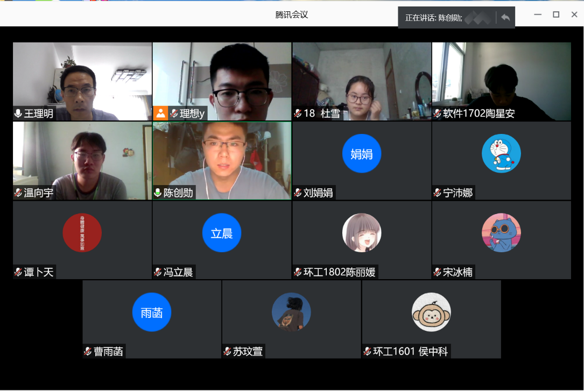Click the muted mic icon beside 宁沛娜
This screenshot has width=584, height=391.
click(x=438, y=193)
